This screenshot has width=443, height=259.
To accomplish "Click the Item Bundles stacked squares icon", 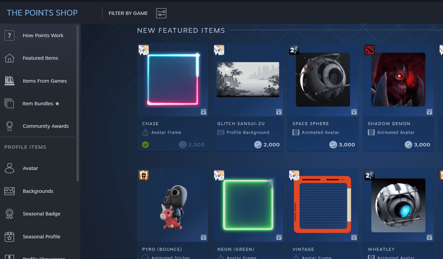I will point(9,103).
